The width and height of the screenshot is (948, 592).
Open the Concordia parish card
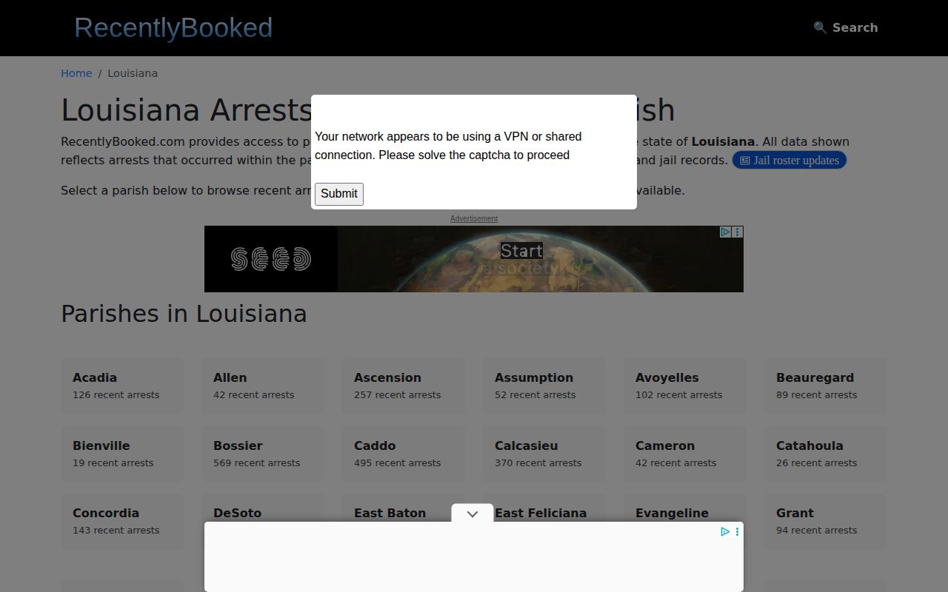(122, 521)
